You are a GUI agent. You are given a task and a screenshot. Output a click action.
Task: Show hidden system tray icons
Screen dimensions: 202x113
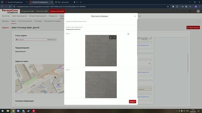[x=177, y=111]
